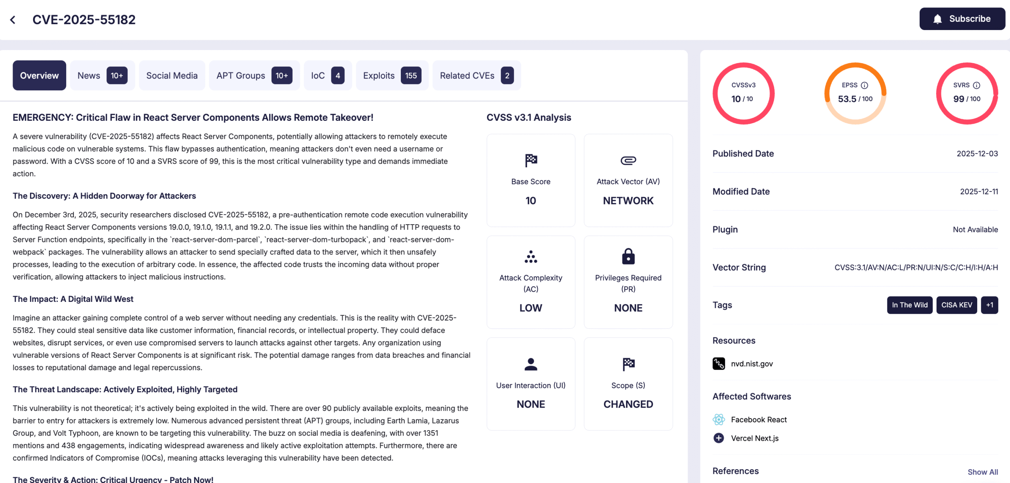
Task: Click the CHANGED scope value
Action: pos(628,404)
